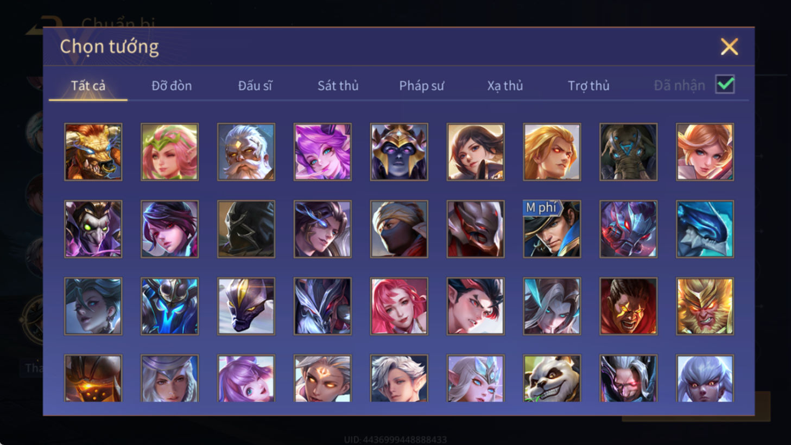This screenshot has height=445, width=791.
Task: Open the 'Trợ thủ' tab
Action: pos(588,86)
